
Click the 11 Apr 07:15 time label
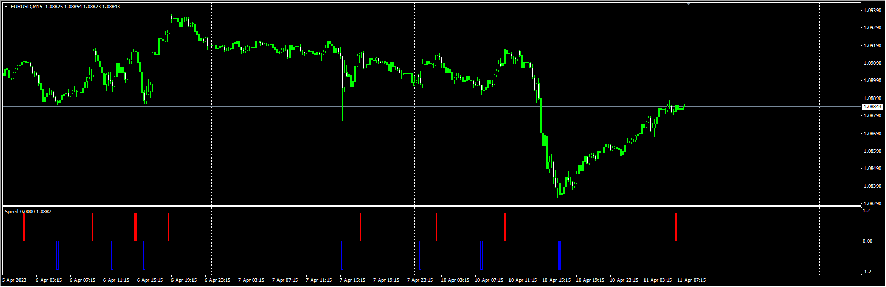691,280
